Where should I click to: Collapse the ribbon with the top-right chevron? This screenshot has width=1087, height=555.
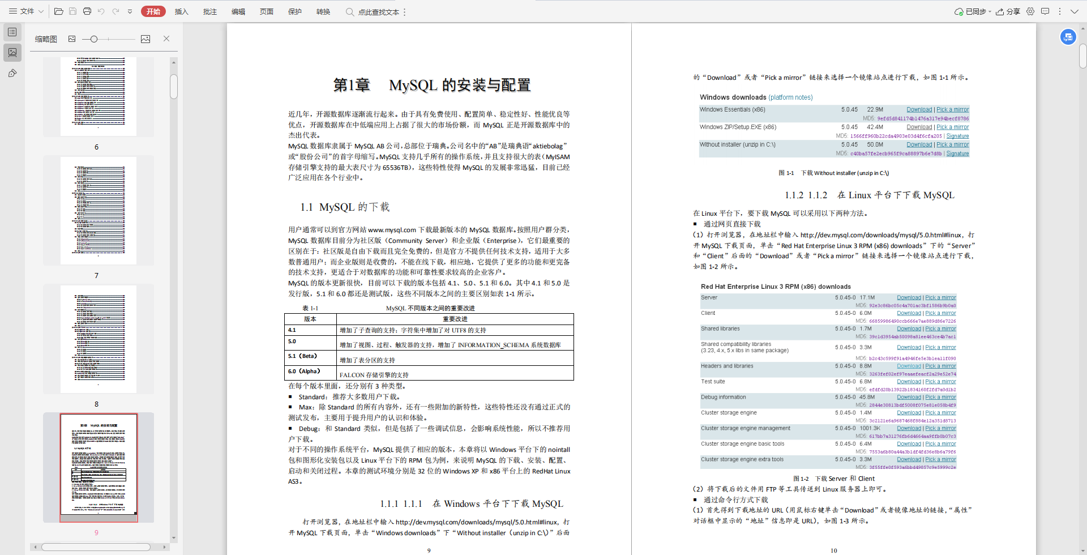1074,11
